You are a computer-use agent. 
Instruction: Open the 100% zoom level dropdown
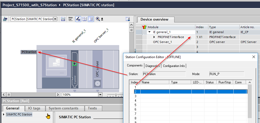coord(100,95)
